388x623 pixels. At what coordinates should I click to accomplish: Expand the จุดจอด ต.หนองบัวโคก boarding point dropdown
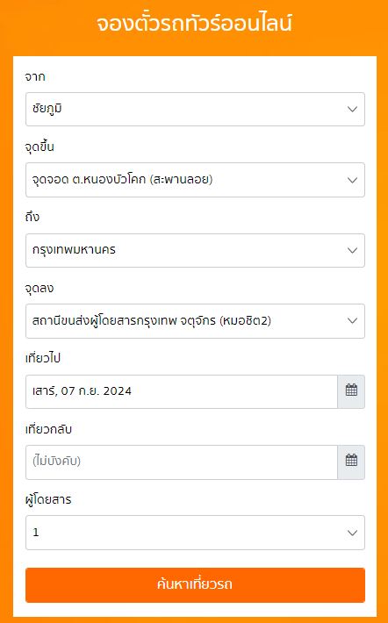point(195,180)
